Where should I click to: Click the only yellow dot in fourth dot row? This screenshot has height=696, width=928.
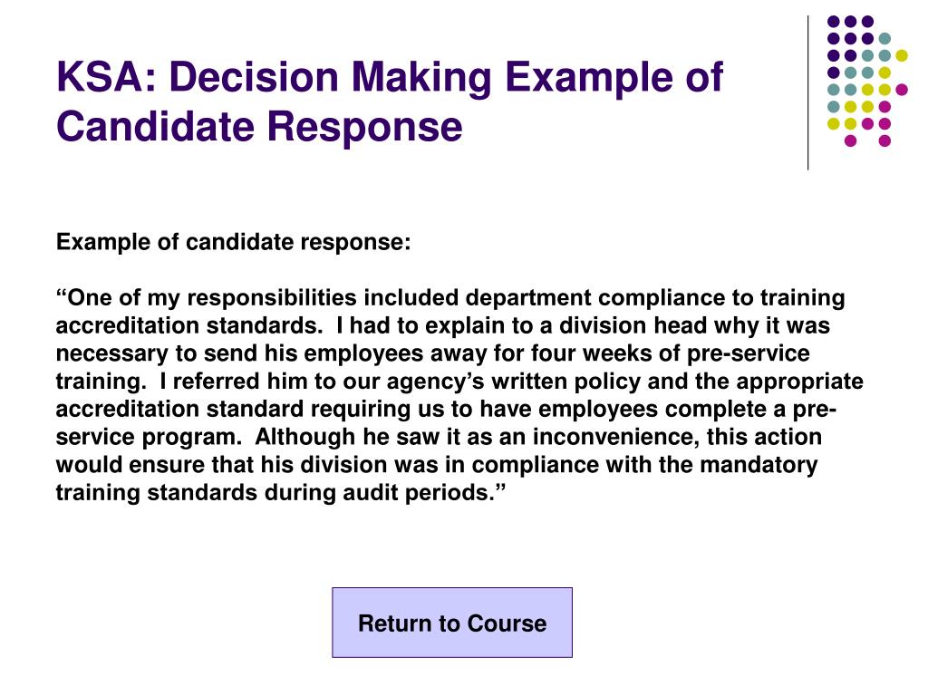(x=884, y=72)
